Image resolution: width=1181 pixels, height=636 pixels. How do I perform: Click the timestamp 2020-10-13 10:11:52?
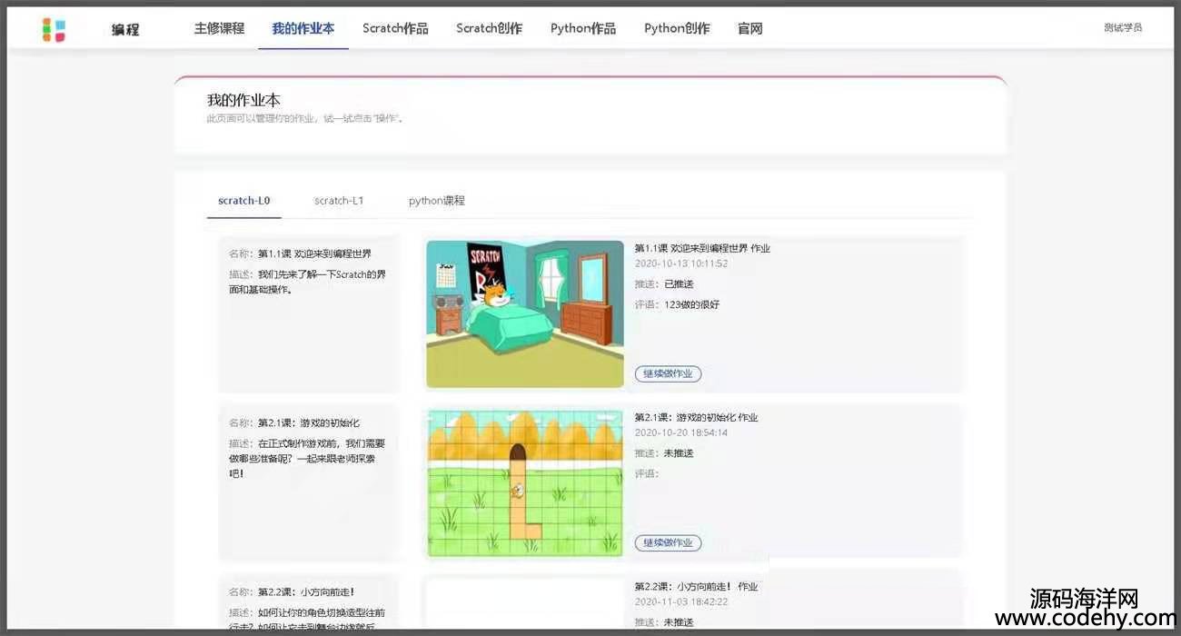coord(681,263)
